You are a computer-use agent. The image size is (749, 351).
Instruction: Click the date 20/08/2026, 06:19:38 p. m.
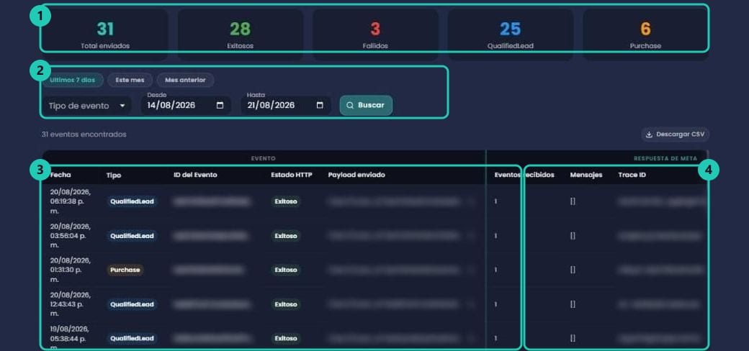pos(71,201)
